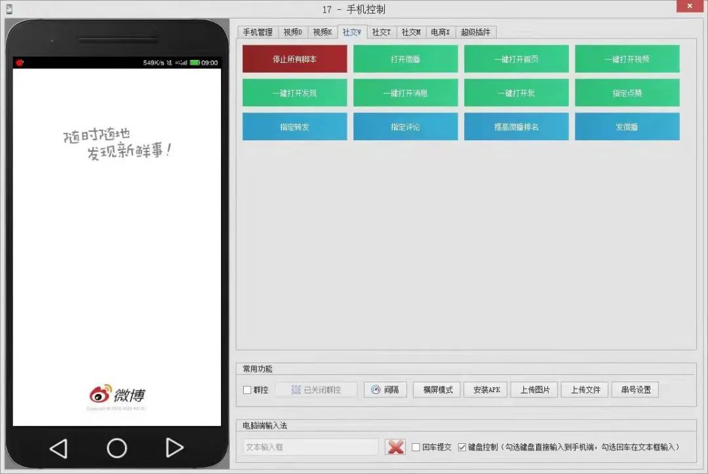Open the 视频D tab

[x=292, y=32]
